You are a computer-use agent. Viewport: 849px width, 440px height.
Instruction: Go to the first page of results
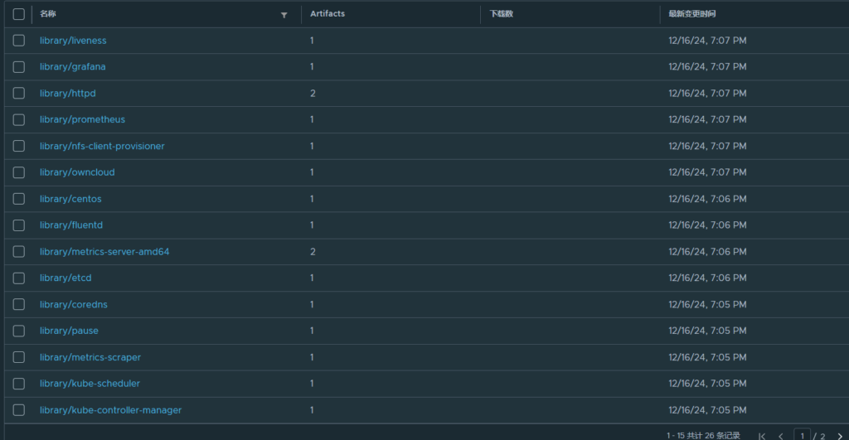(x=762, y=435)
